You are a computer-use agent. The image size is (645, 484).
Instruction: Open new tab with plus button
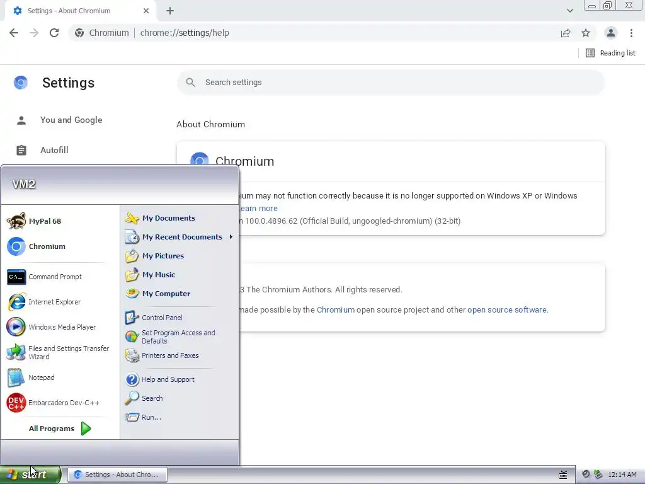coord(170,11)
